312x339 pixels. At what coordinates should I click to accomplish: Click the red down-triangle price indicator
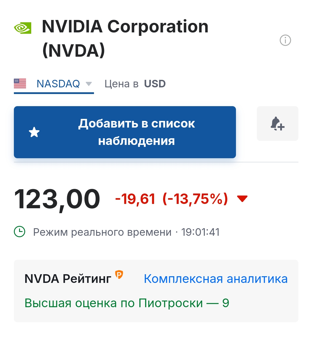coord(242,199)
